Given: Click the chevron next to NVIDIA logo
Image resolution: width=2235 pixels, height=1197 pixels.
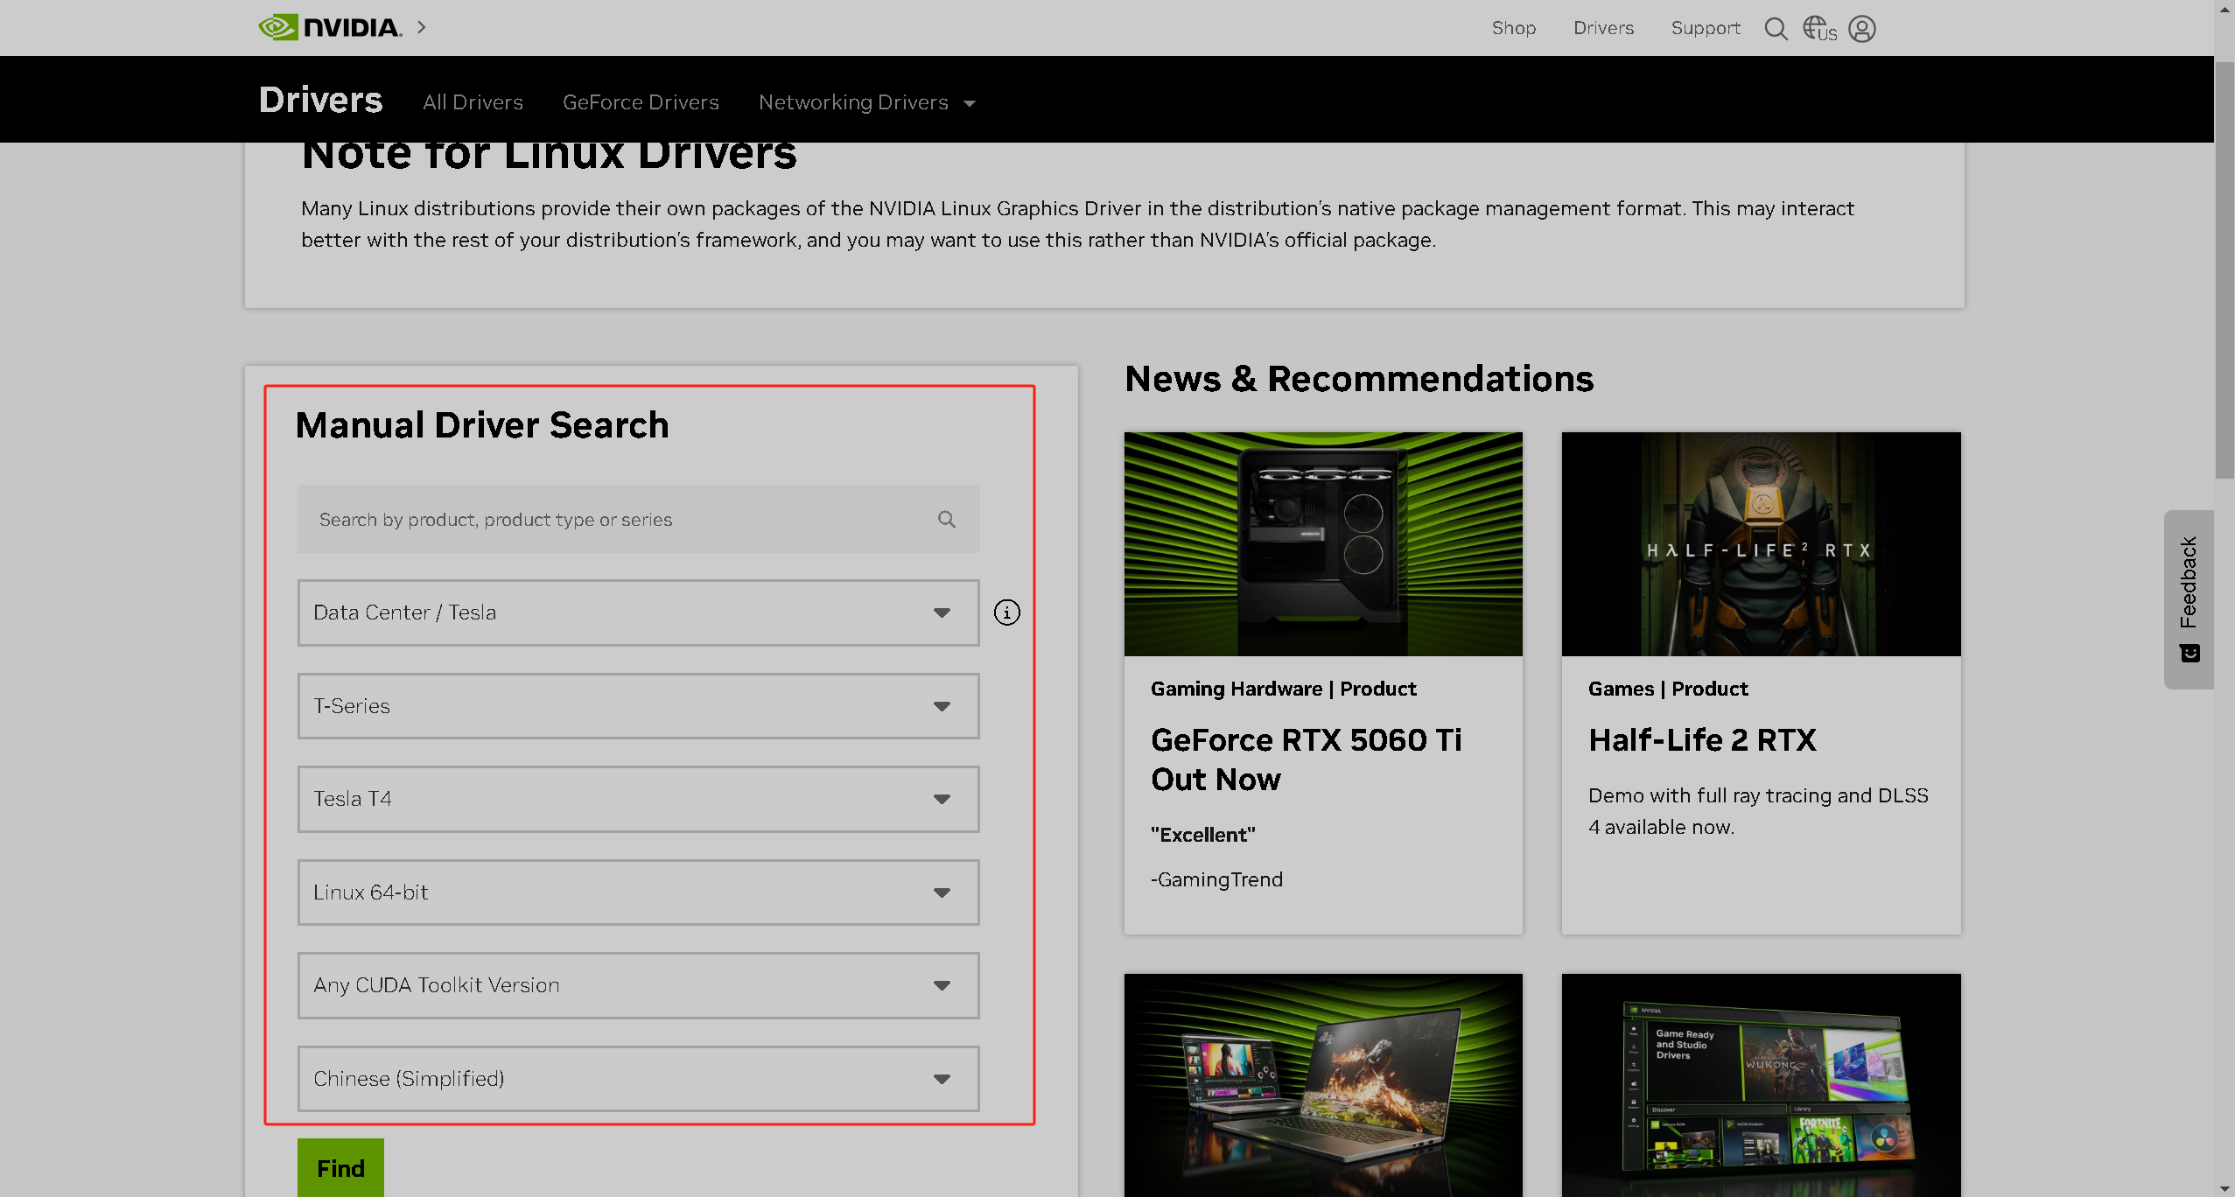Looking at the screenshot, I should coord(422,27).
